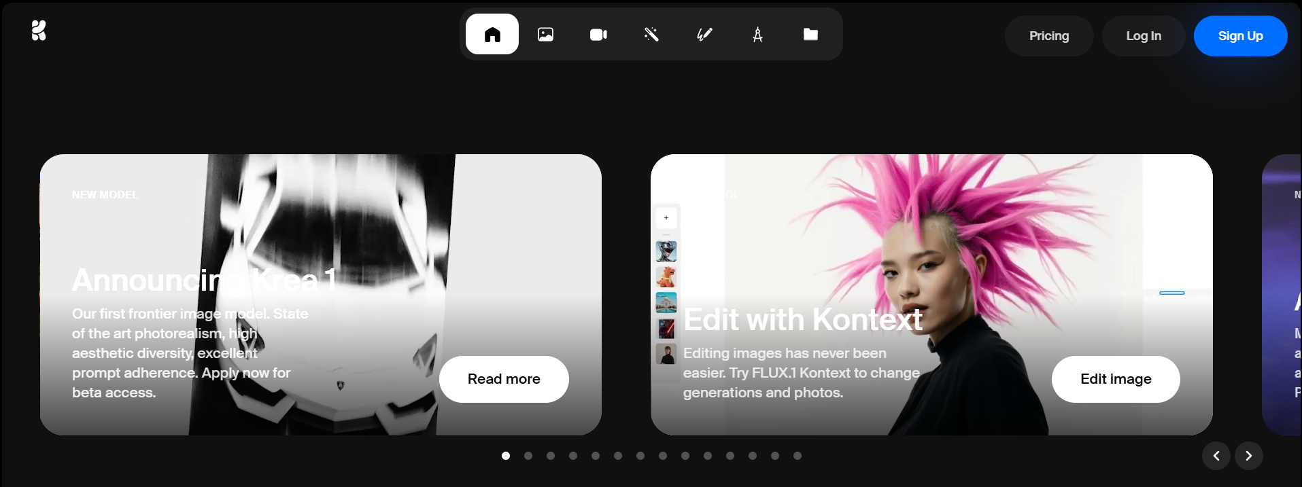This screenshot has height=487, width=1302.
Task: Click the partially visible third carousel card
Action: pyautogui.click(x=1282, y=295)
